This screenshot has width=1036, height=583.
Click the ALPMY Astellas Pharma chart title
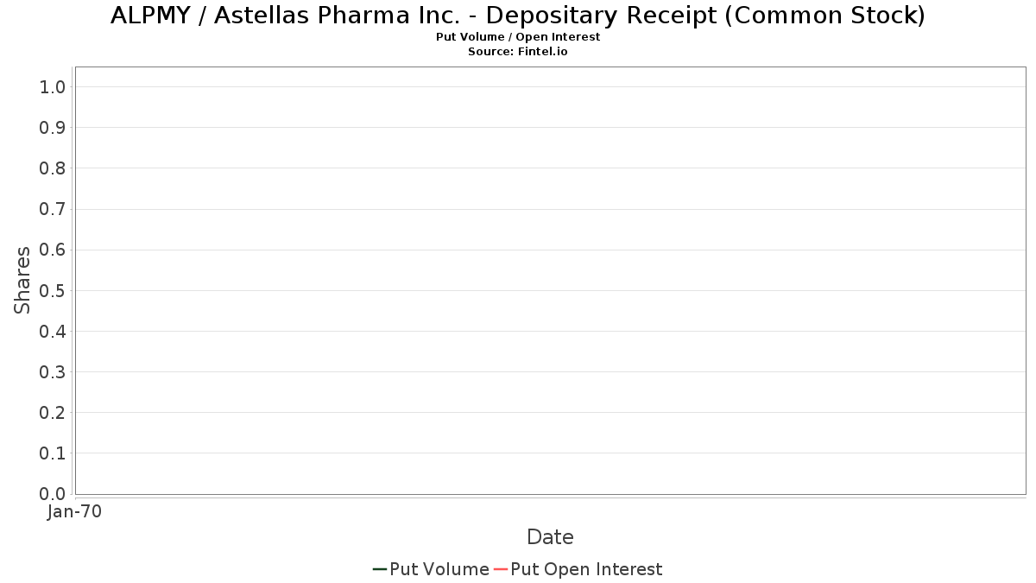click(518, 16)
